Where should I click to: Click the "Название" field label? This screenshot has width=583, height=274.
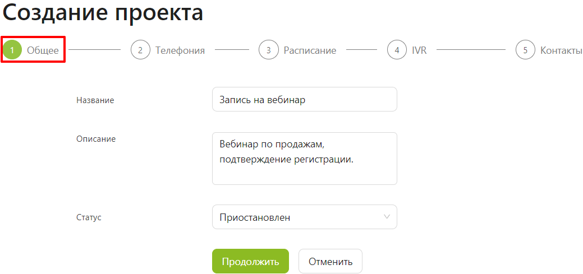click(x=95, y=100)
